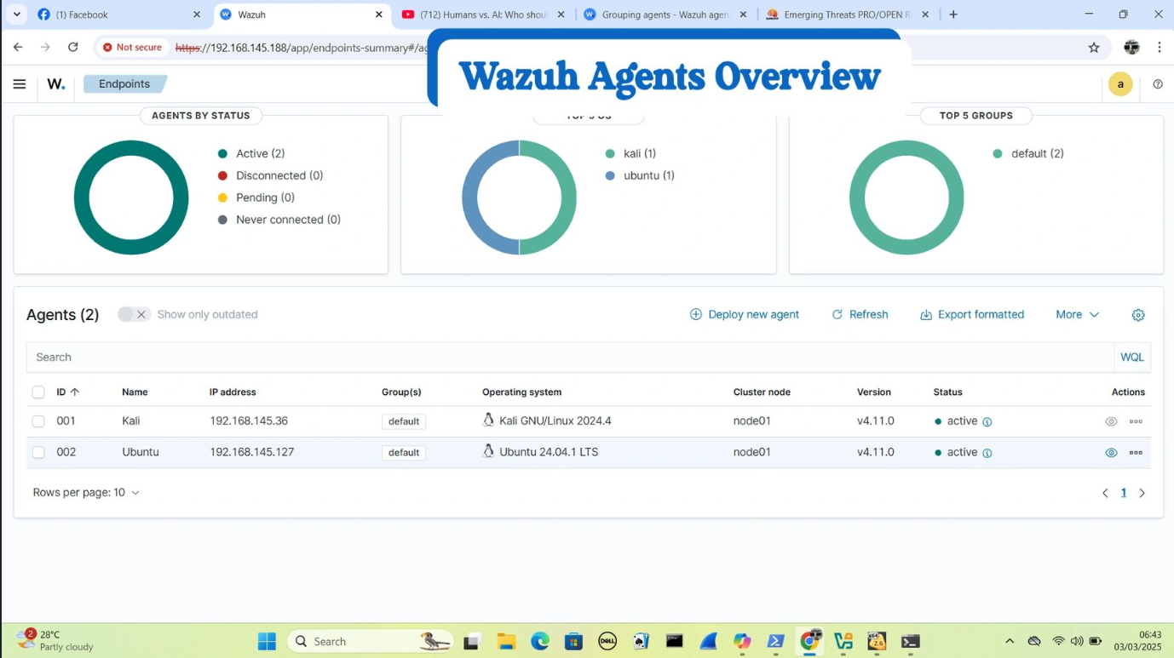The width and height of the screenshot is (1174, 658).
Task: Go to next page of agents table
Action: pyautogui.click(x=1142, y=493)
